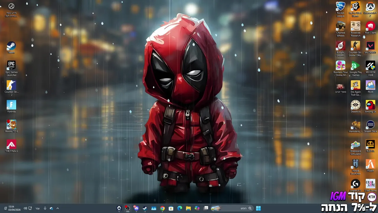Select the Roadside Research icon
Image resolution: width=378 pixels, height=213 pixels.
click(356, 29)
